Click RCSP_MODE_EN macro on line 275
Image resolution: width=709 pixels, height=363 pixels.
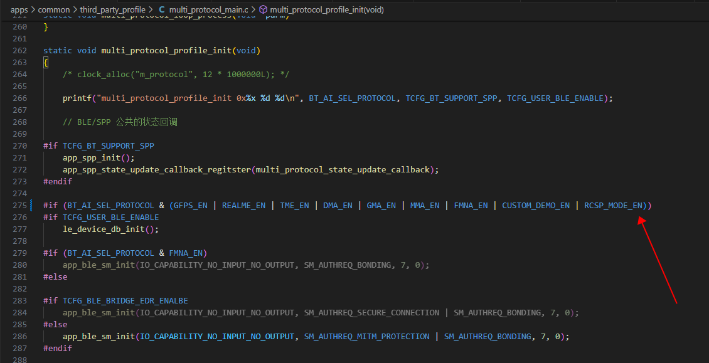[613, 206]
